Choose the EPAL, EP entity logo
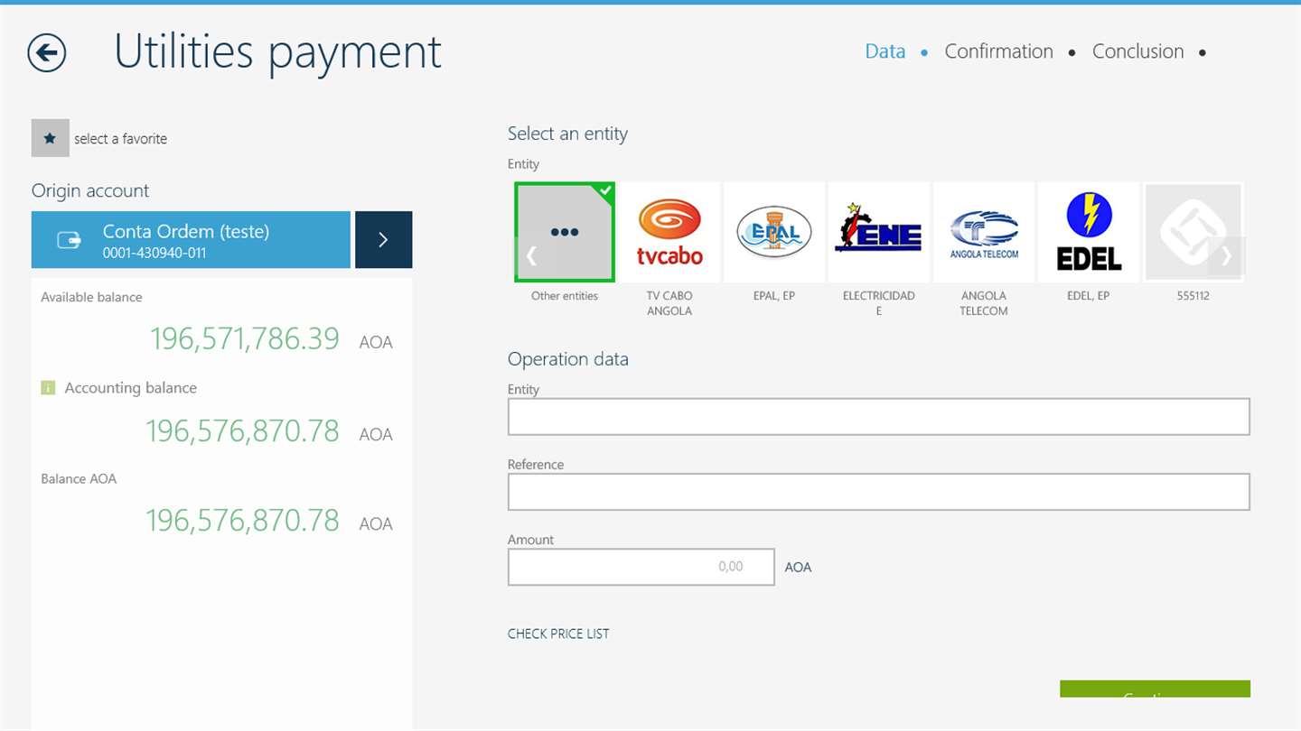 (x=774, y=232)
